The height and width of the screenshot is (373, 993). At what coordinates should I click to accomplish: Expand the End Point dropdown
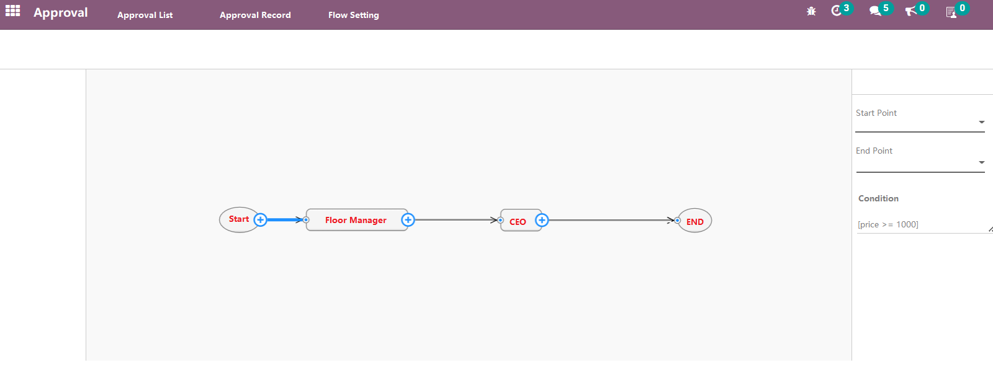tap(981, 162)
